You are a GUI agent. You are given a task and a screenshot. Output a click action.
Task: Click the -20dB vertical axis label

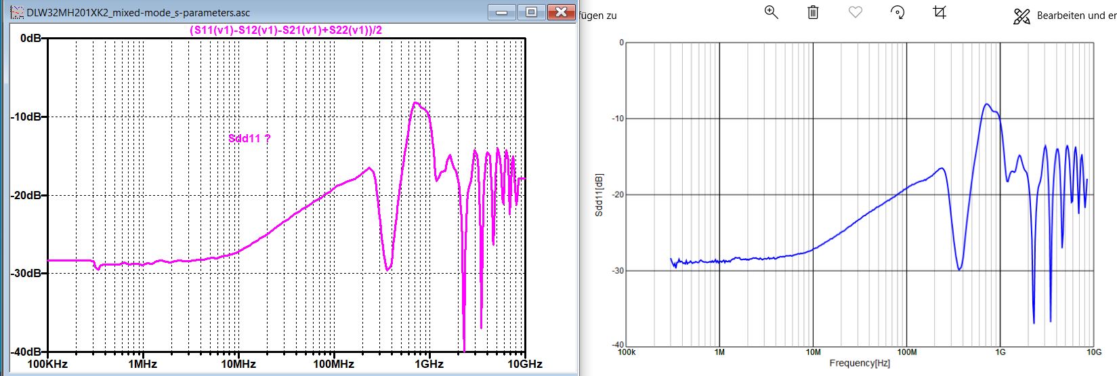(x=27, y=195)
